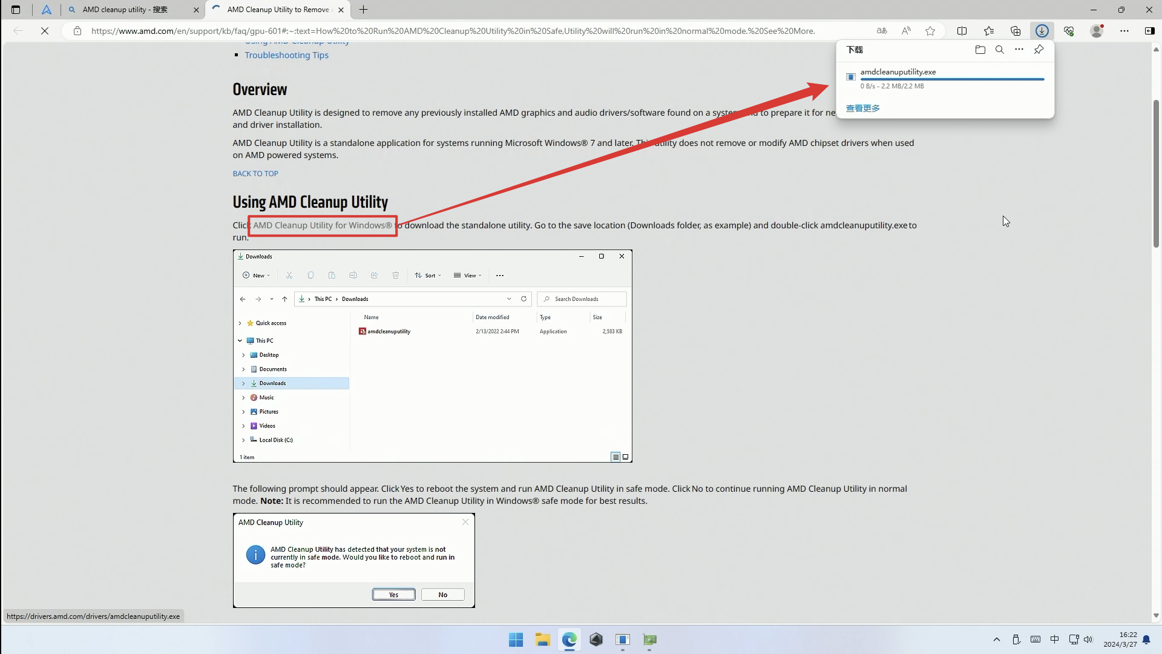Open the tab actions menu
Screen dimensions: 1162x654
[15, 10]
